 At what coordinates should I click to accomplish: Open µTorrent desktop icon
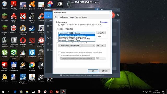[x=4, y=54]
